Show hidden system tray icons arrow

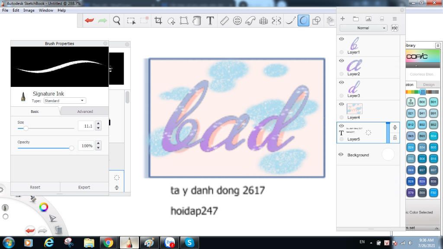(371, 243)
